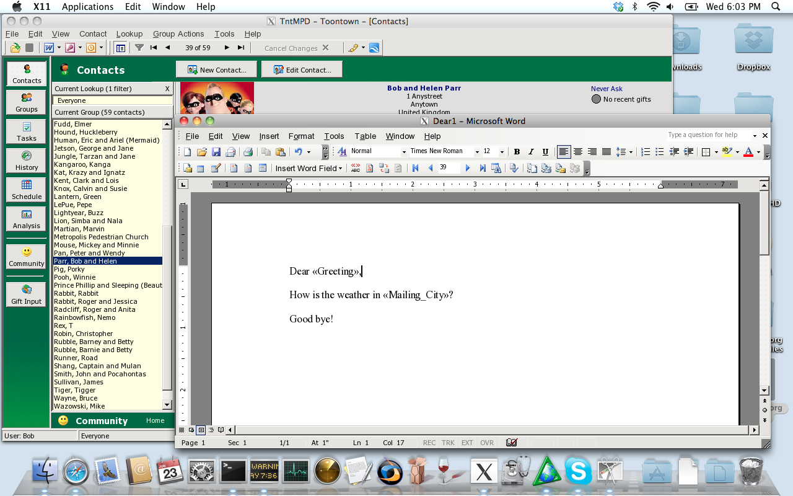Toggle Underline formatting in Word
793x496 pixels.
(545, 152)
